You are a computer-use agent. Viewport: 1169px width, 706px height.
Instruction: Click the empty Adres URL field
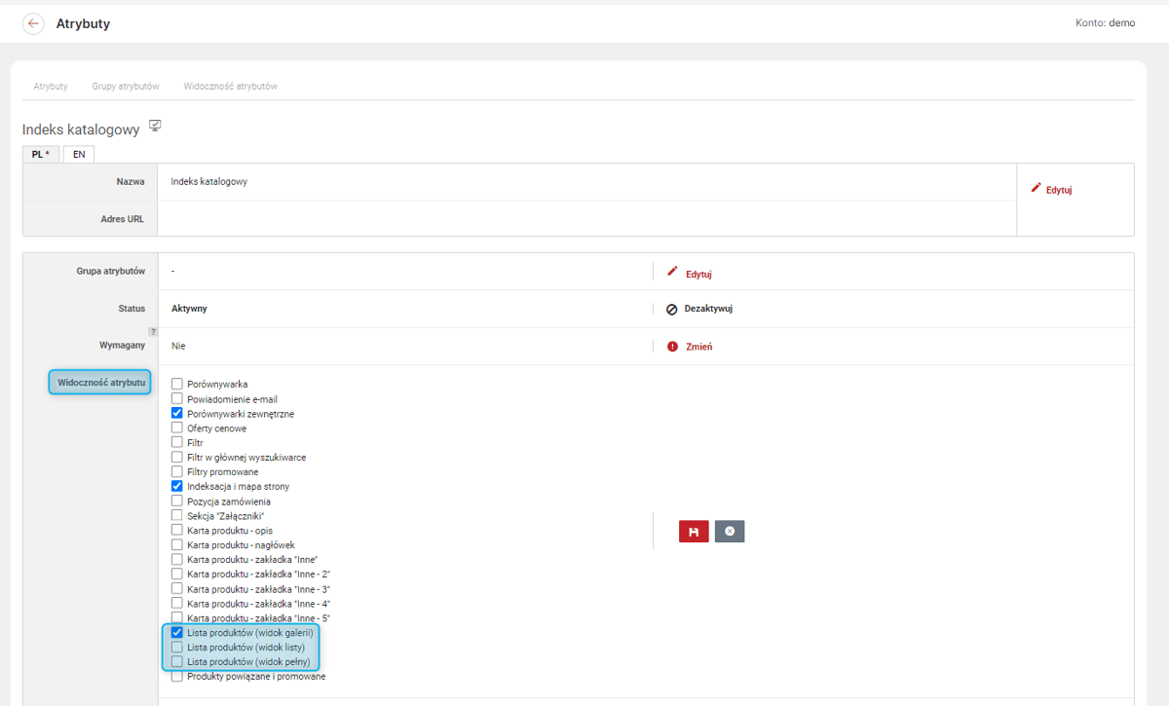586,219
